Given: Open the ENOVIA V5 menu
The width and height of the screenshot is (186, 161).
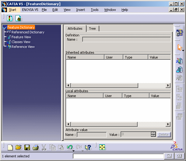Looking at the screenshot, I should (30, 10).
